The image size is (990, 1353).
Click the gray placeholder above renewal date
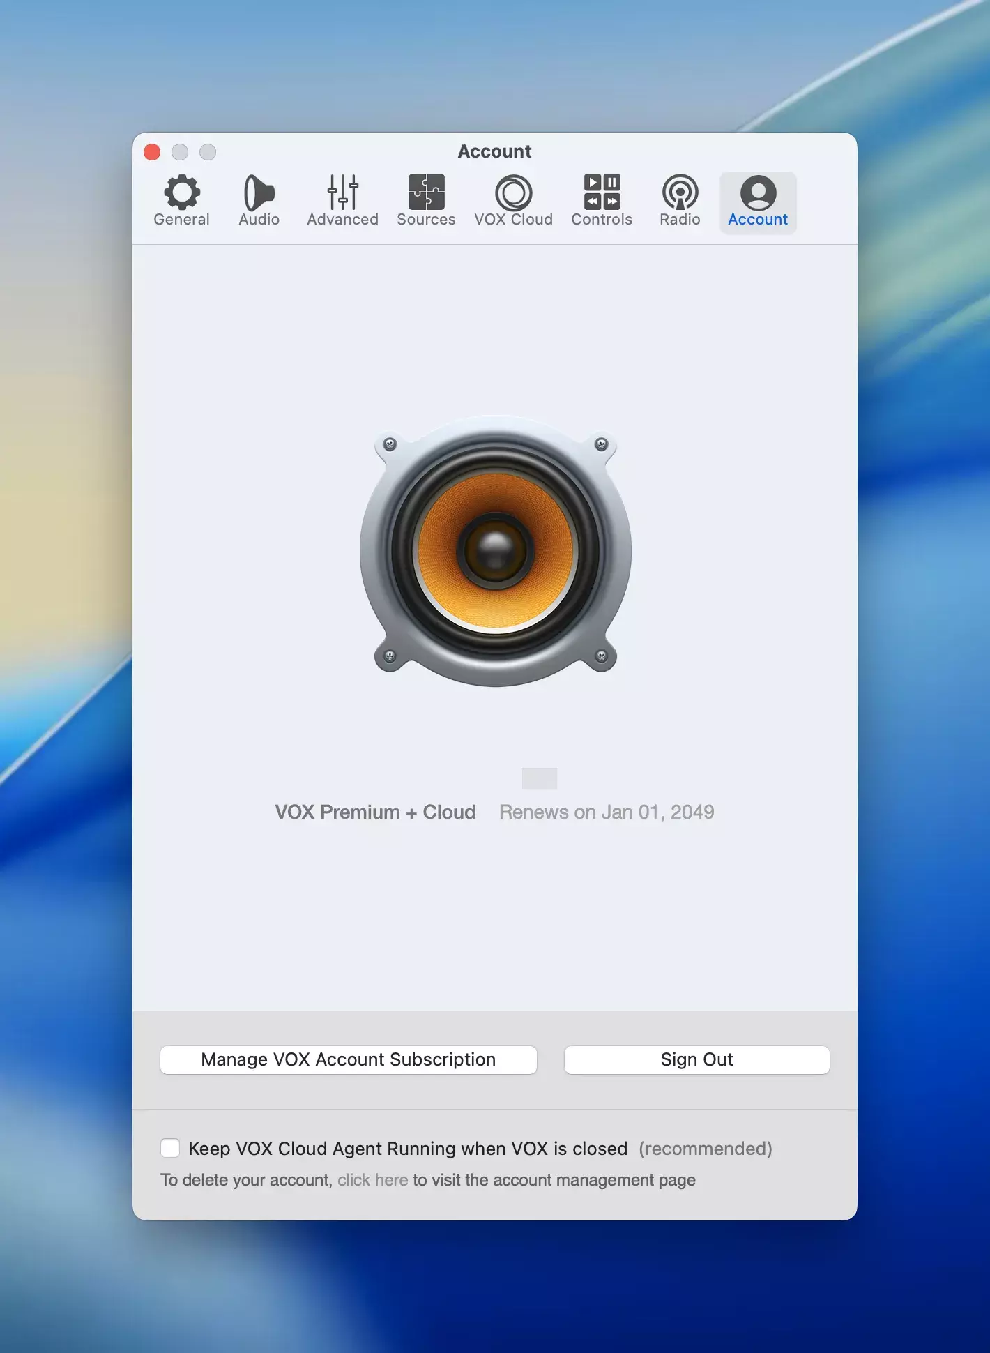[x=539, y=778]
